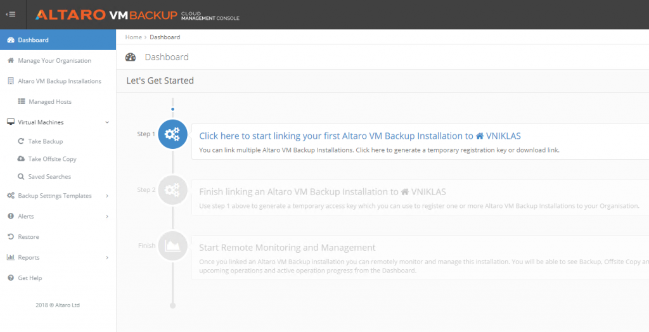
Task: Click Cloud Management Console header text
Action: 210,16
